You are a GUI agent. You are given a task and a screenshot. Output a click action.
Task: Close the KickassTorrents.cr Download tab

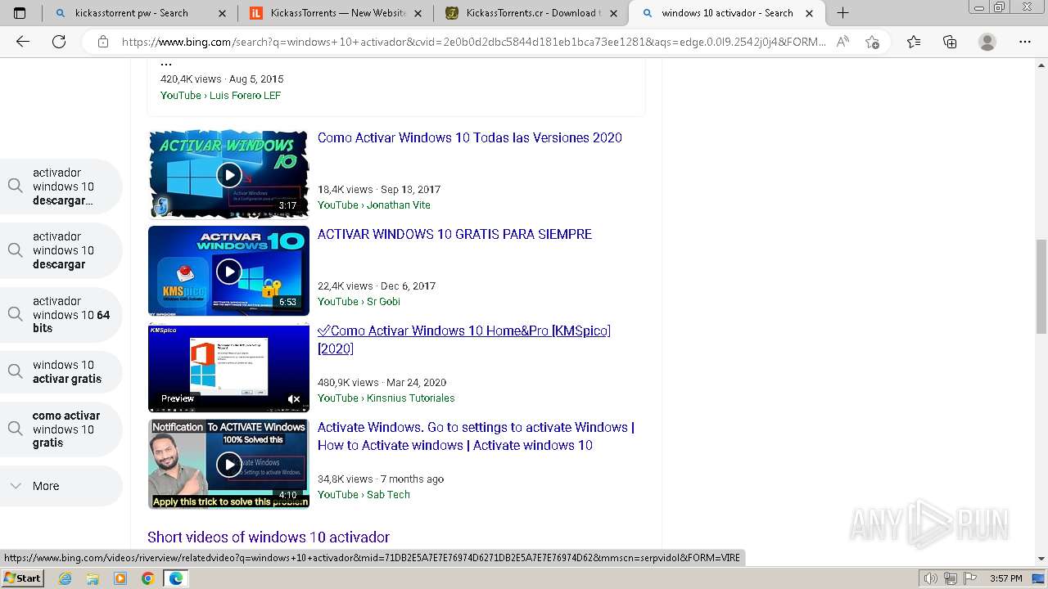coord(614,13)
